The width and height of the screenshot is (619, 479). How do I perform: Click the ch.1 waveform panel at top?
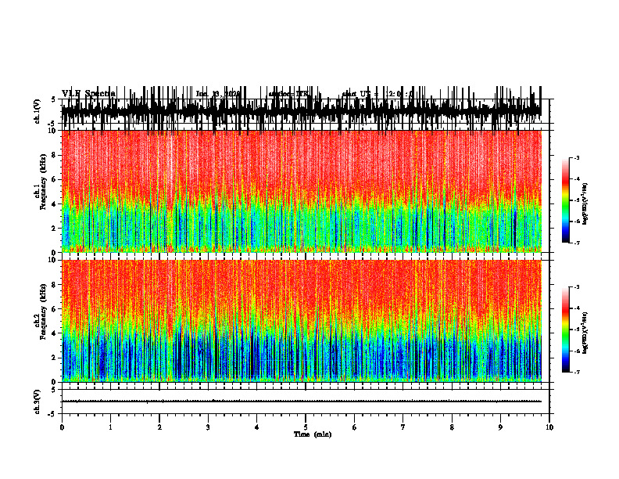305,111
